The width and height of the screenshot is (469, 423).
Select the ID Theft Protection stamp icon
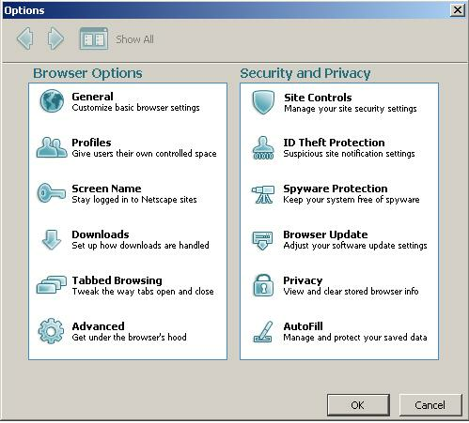(x=263, y=148)
